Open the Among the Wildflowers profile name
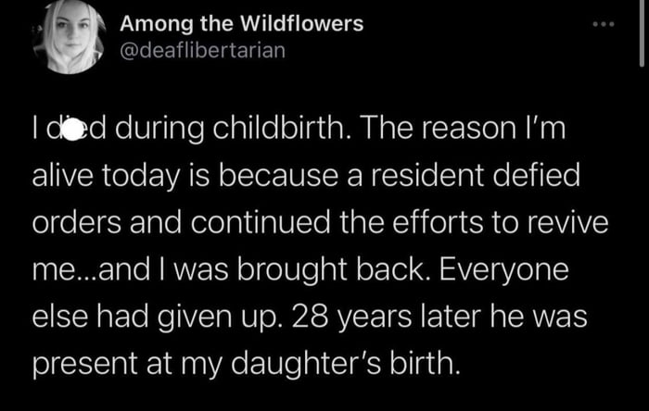649x411 pixels. (x=242, y=23)
